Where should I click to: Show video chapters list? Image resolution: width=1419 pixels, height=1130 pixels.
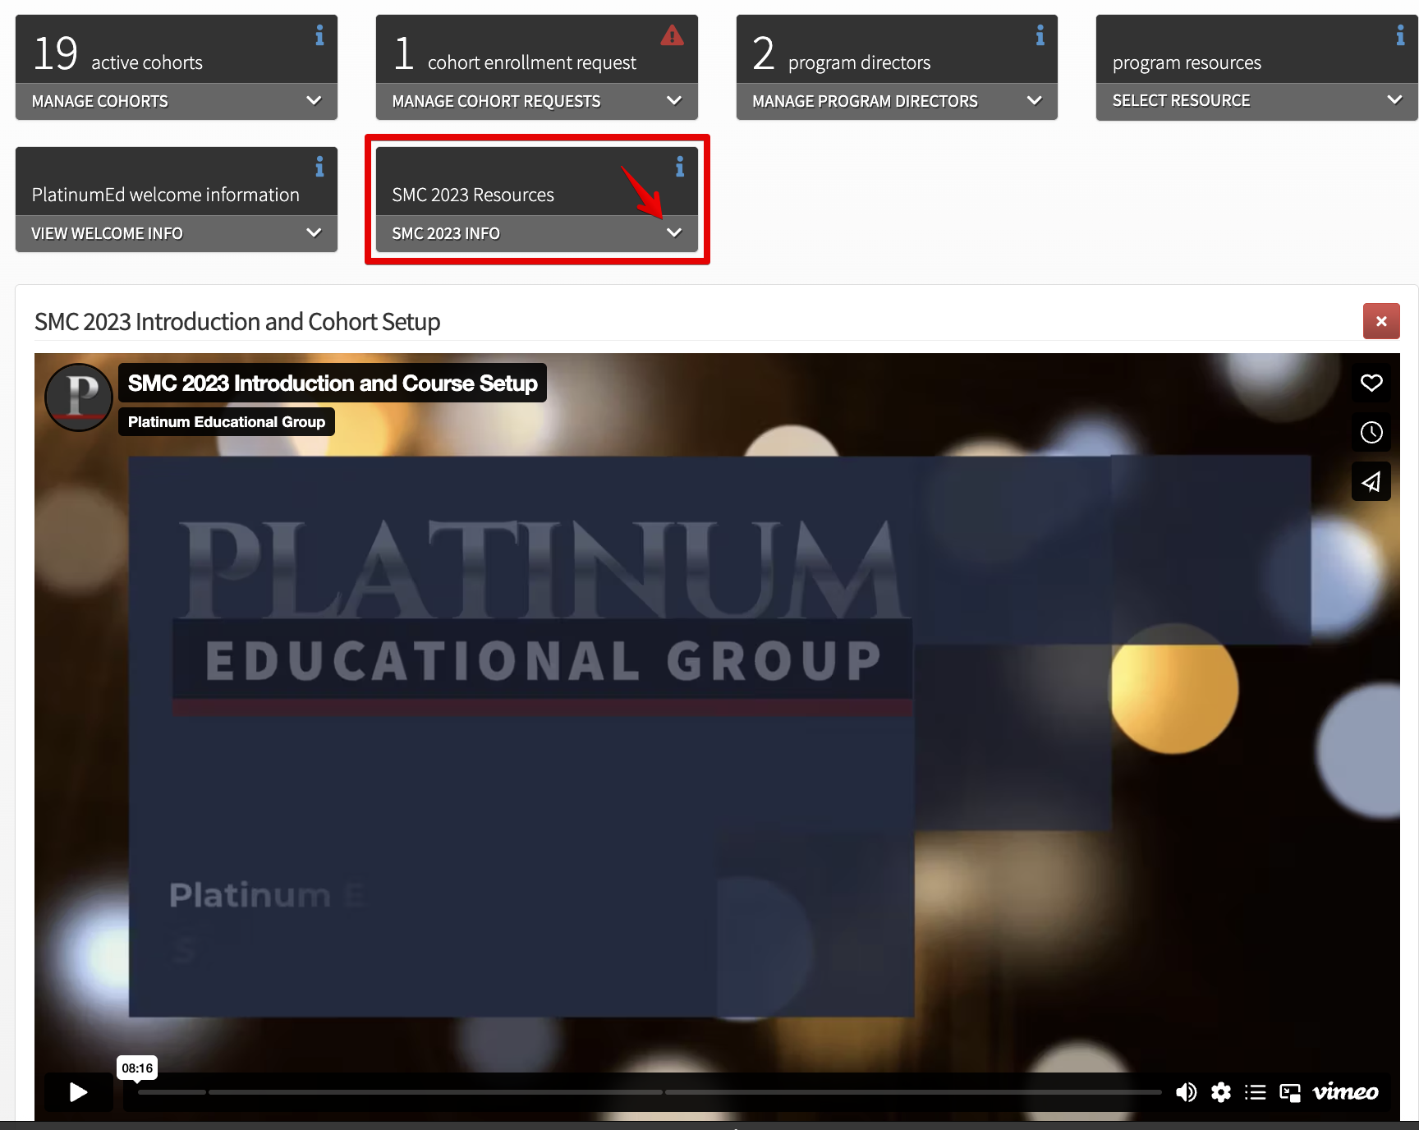[1255, 1092]
